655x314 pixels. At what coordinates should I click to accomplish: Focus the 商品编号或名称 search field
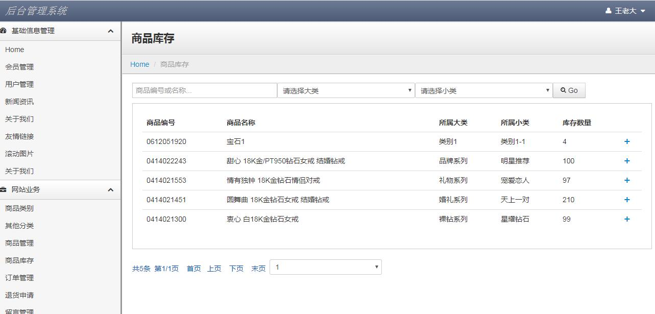[x=205, y=90]
